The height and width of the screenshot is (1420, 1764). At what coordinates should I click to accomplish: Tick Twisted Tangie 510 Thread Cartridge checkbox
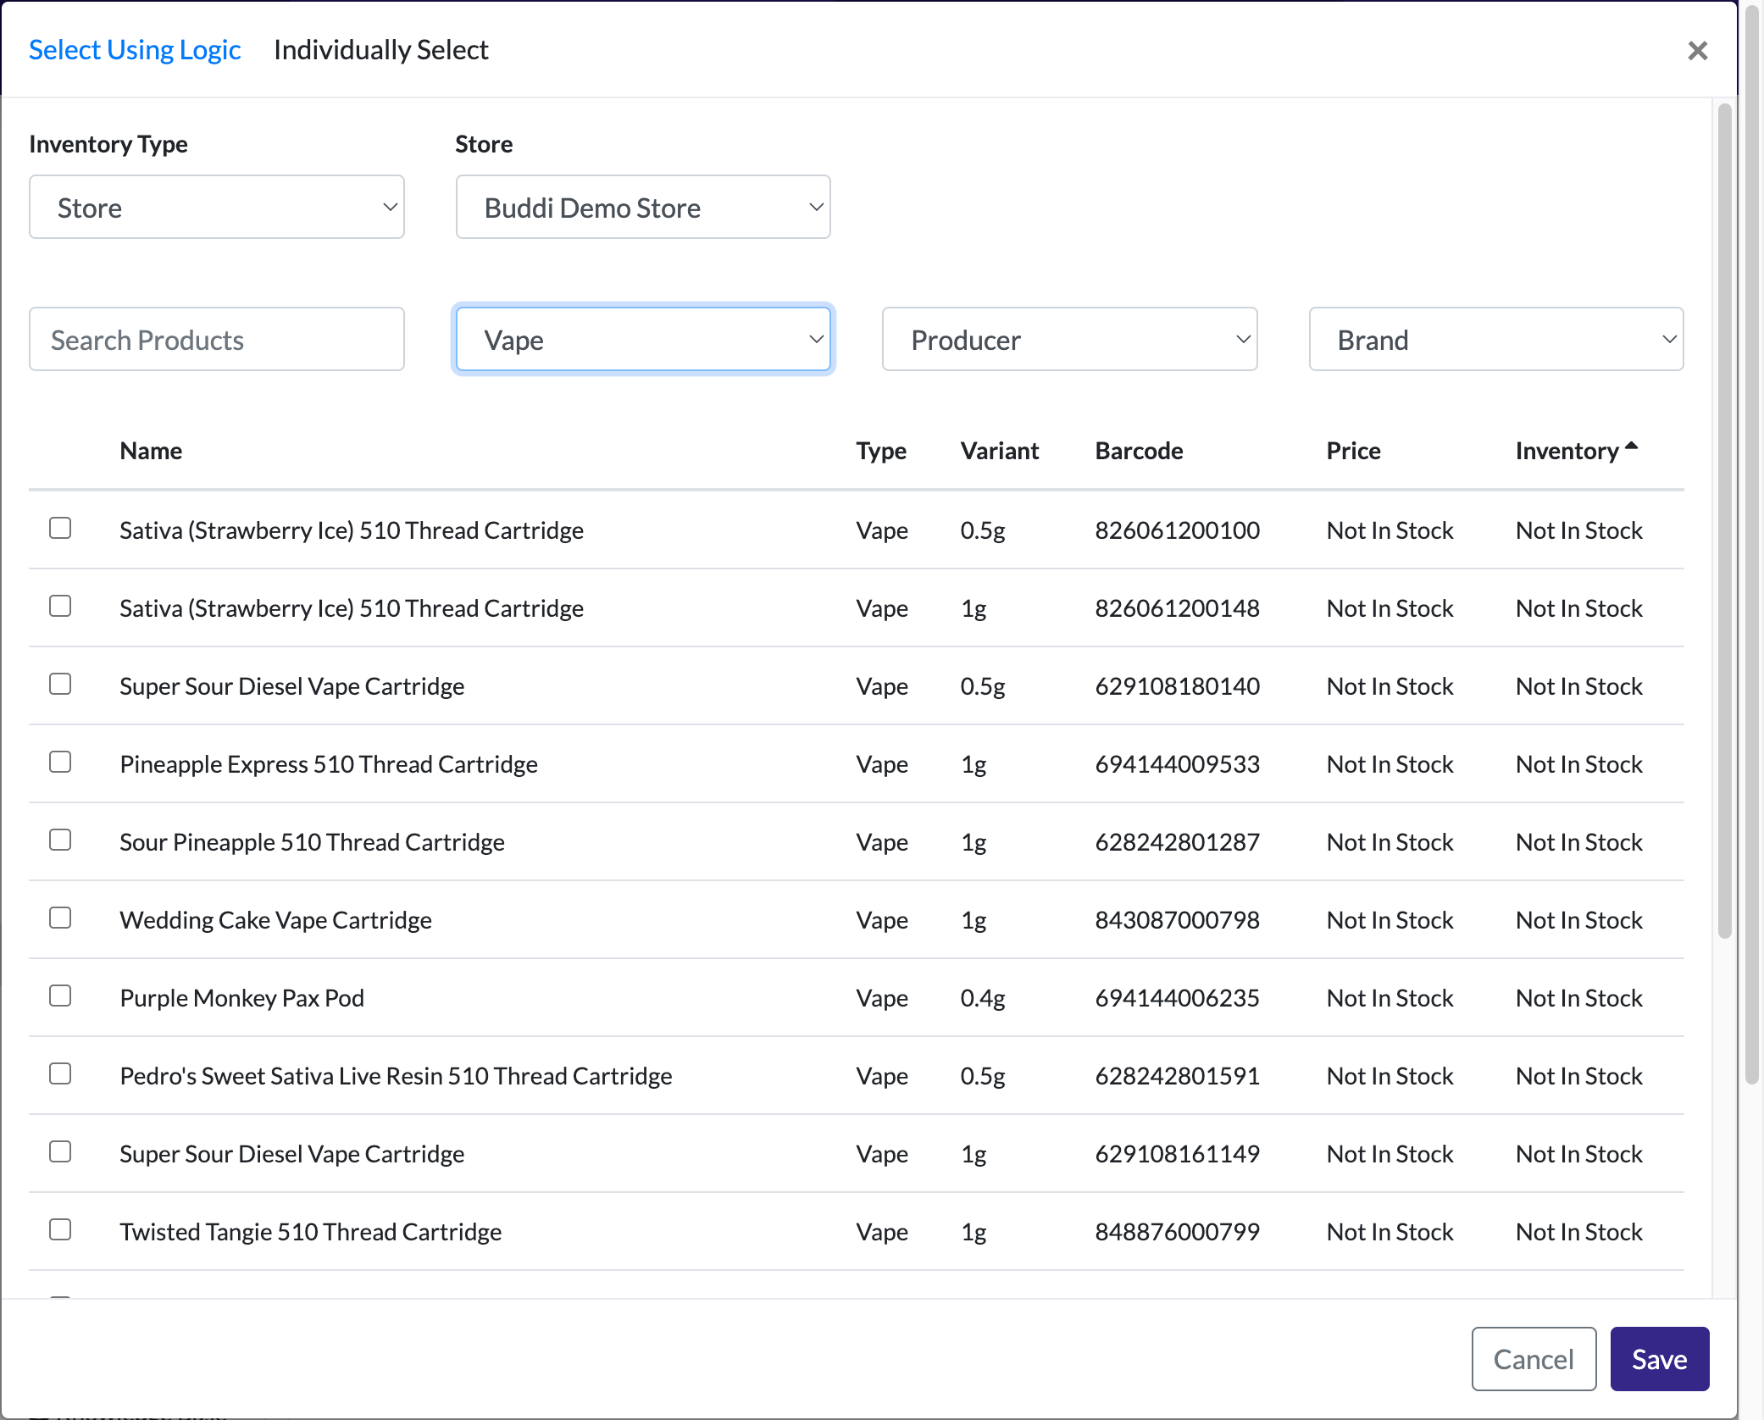tap(60, 1229)
